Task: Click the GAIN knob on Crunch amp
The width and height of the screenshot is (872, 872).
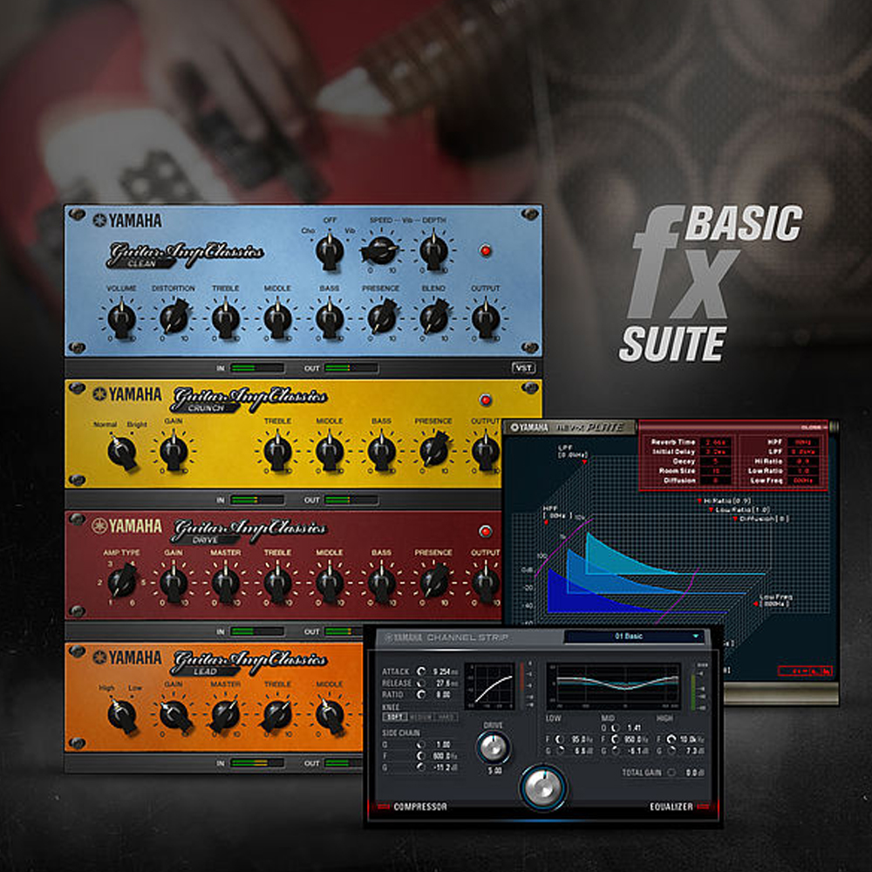Action: click(x=174, y=452)
